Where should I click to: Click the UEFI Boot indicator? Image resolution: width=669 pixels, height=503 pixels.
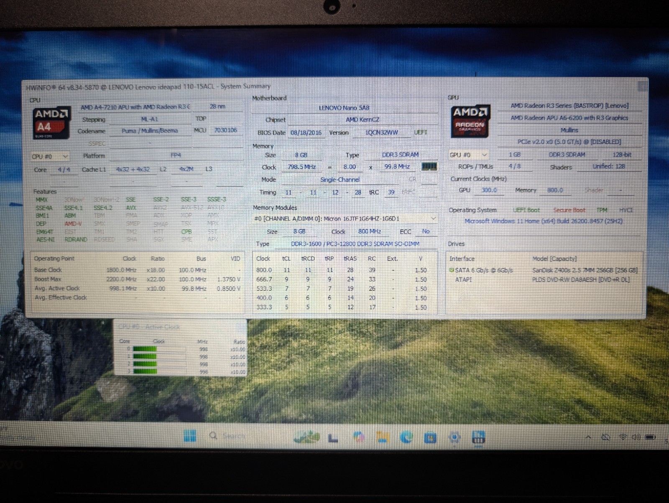click(526, 210)
